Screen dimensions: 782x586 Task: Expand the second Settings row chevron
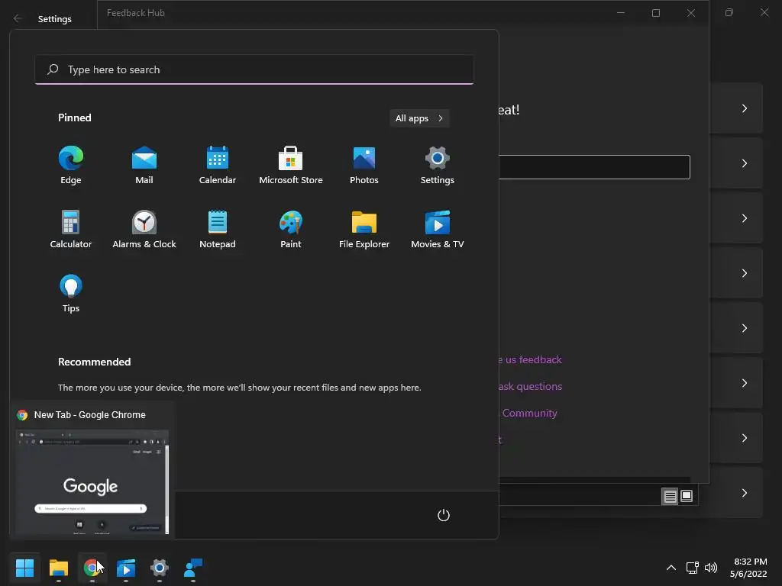744,163
